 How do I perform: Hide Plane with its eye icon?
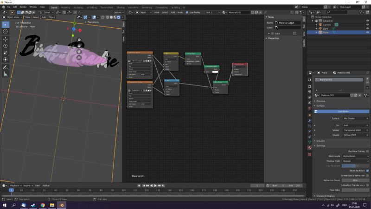coord(367,33)
